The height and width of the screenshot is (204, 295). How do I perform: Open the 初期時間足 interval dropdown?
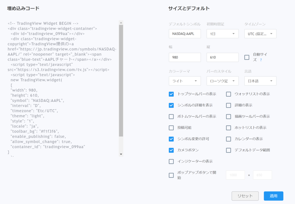click(x=222, y=34)
